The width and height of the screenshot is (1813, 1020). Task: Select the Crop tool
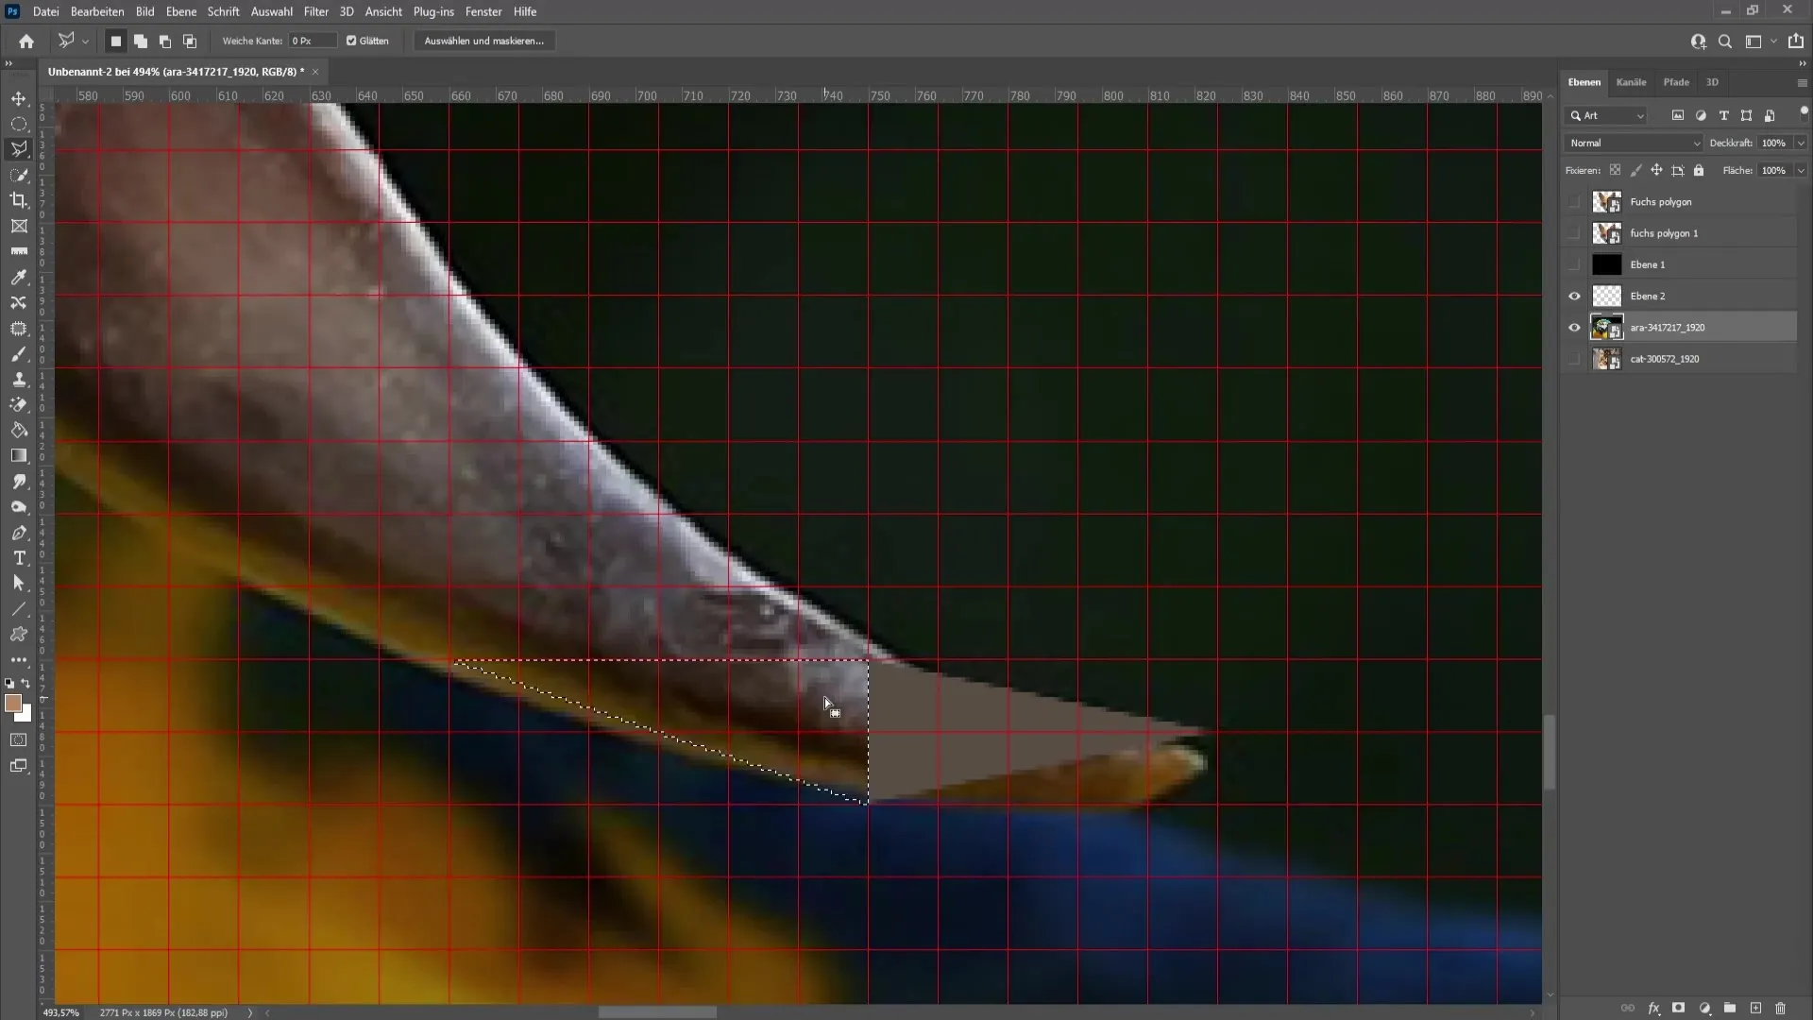pos(19,199)
